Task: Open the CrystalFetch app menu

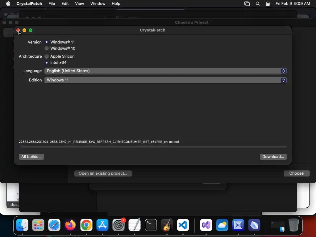Action: pyautogui.click(x=29, y=4)
